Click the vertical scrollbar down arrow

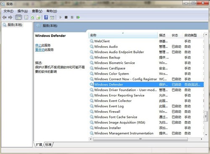pyautogui.click(x=206, y=135)
